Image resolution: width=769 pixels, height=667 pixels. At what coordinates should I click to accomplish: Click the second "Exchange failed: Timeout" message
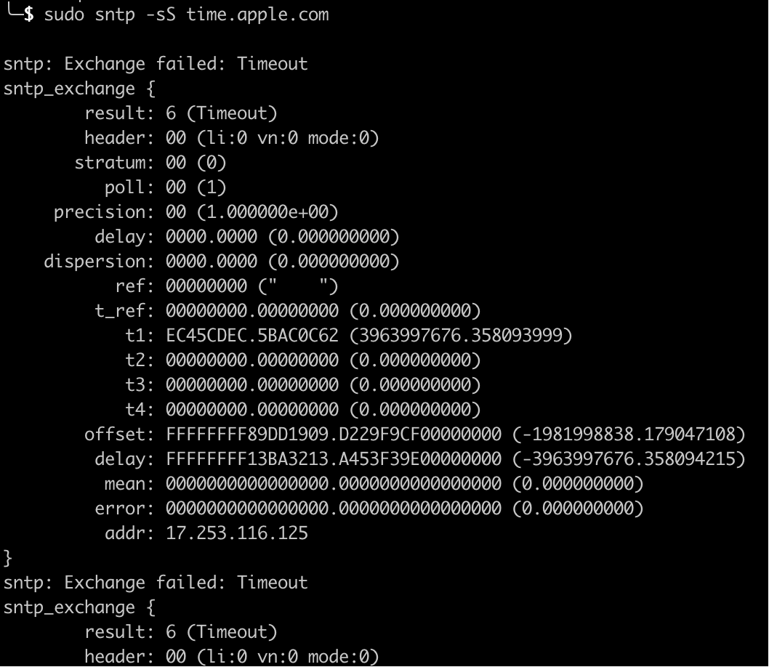(186, 583)
